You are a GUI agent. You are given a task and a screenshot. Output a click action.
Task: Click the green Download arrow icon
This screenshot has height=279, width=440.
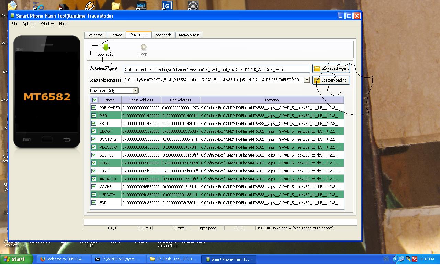tap(106, 47)
